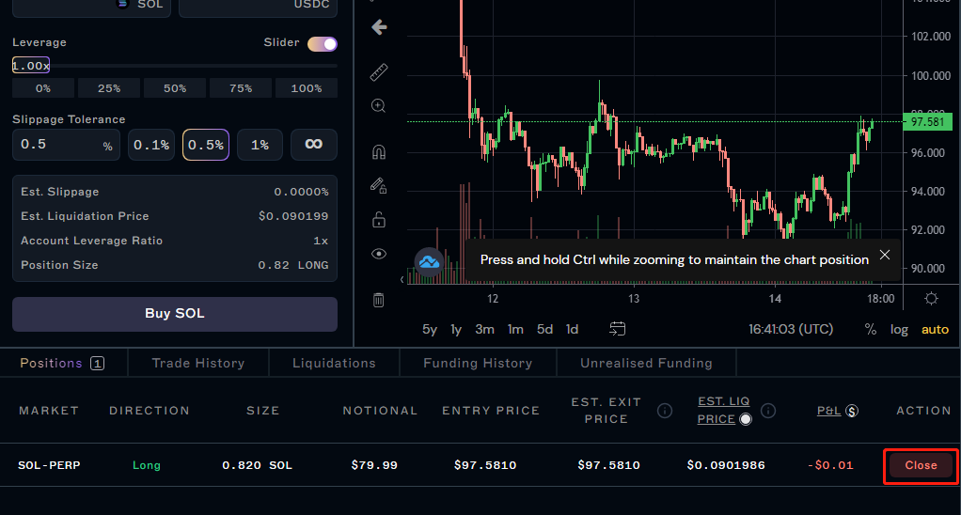Click the positions count badge 1
Viewport: 961px width, 515px height.
click(97, 364)
